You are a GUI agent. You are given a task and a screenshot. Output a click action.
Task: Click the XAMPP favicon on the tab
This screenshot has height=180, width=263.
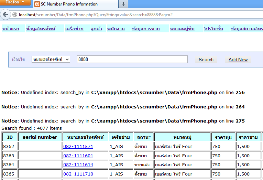point(37,4)
